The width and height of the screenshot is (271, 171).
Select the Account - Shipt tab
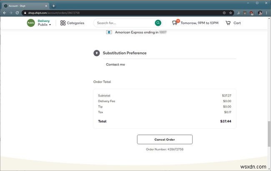pos(25,6)
